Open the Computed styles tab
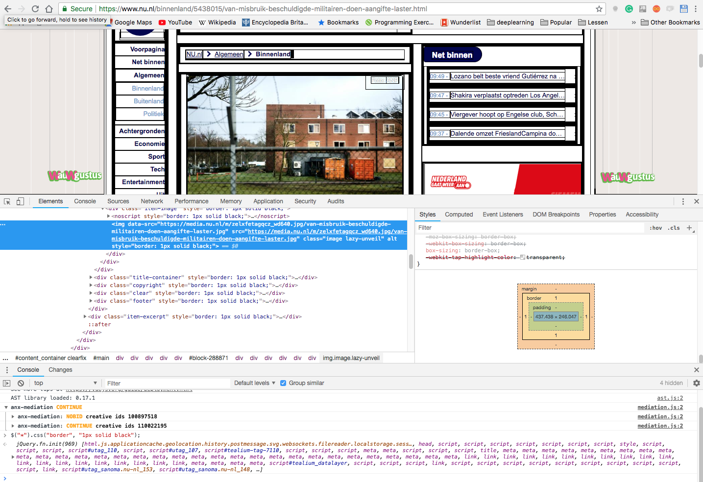Image resolution: width=703 pixels, height=482 pixels. coord(459,215)
